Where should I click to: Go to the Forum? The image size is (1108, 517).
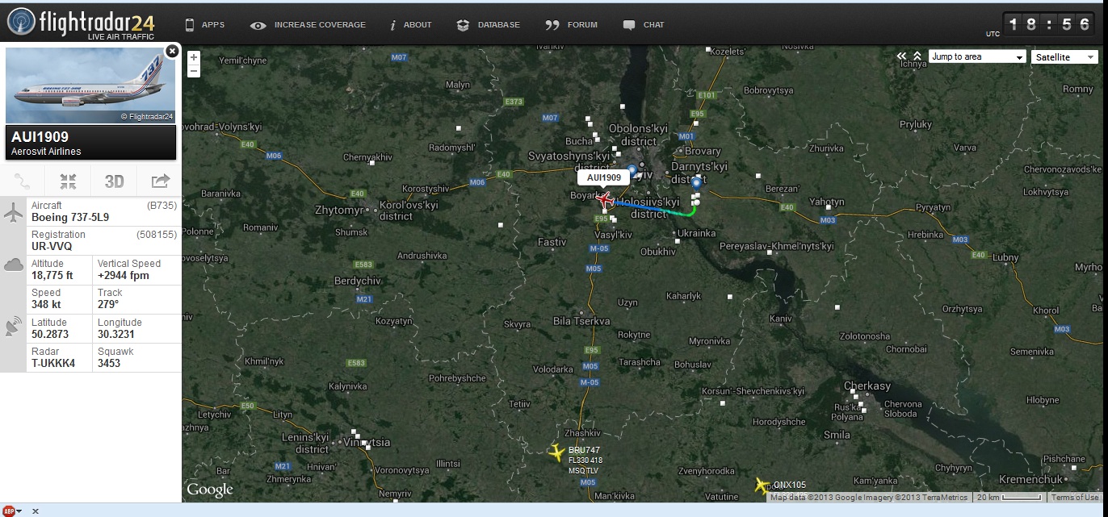[x=572, y=25]
